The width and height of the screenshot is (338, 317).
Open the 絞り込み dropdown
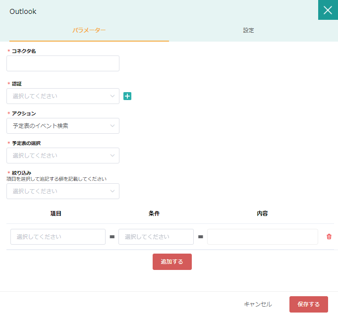(63, 191)
